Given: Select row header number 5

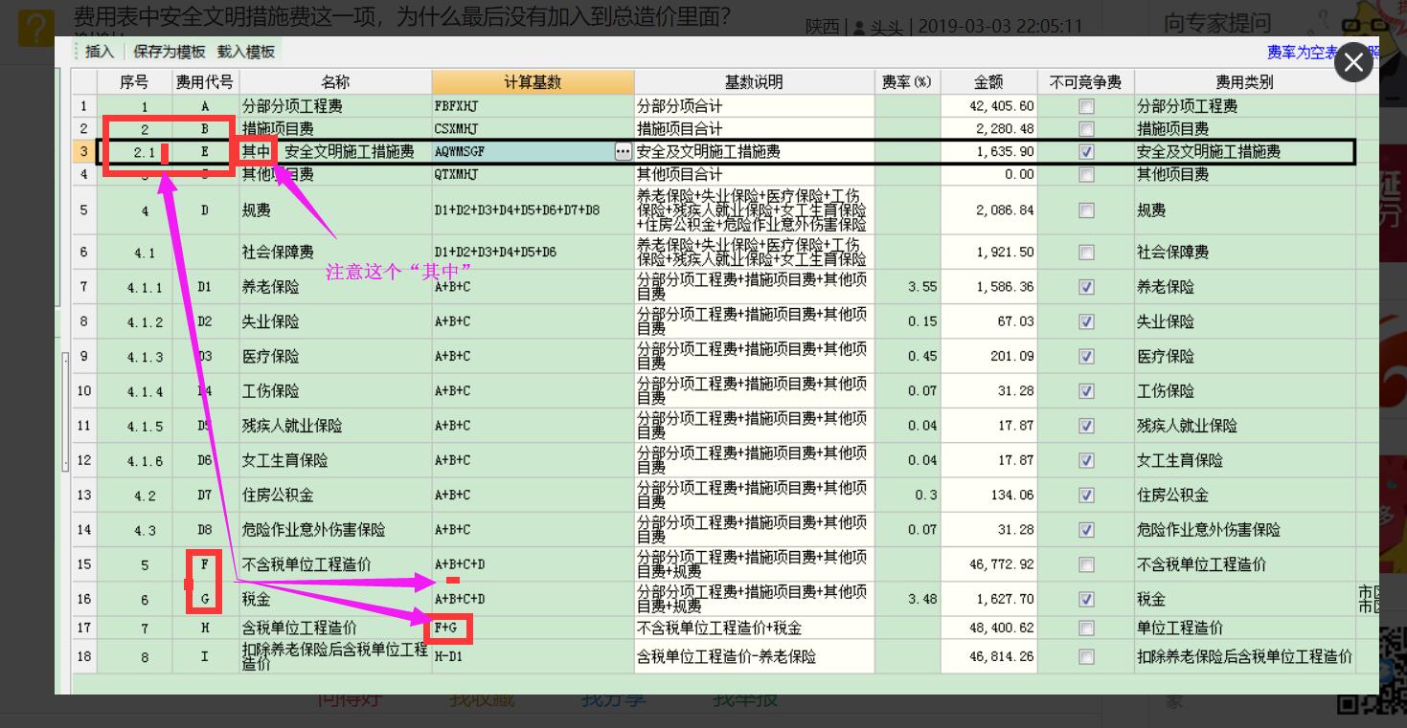Looking at the screenshot, I should (84, 210).
